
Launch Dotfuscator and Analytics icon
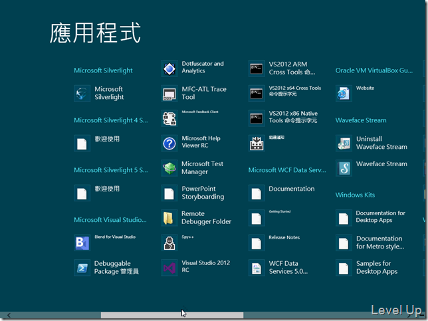(x=169, y=68)
